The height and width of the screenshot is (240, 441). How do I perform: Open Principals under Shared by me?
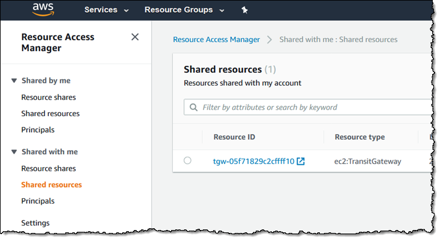tap(38, 129)
